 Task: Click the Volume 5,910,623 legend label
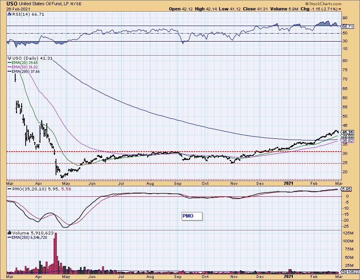click(x=33, y=233)
